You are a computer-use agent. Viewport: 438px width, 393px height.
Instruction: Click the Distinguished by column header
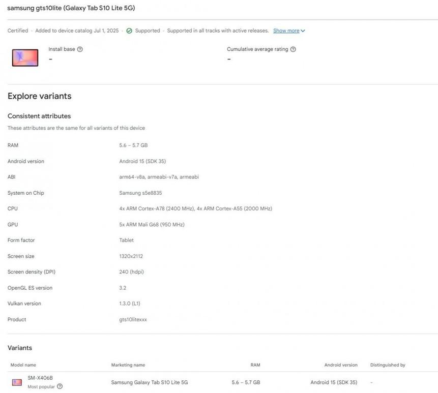388,365
